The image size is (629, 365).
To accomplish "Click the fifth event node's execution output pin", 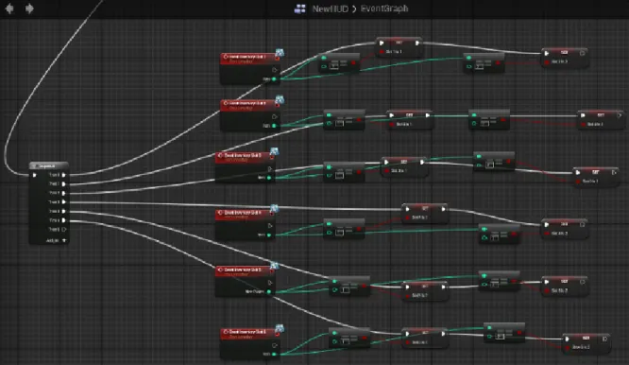I will (x=269, y=283).
